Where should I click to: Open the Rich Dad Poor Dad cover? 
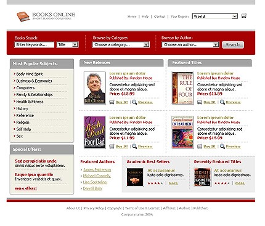pyautogui.click(x=95, y=132)
